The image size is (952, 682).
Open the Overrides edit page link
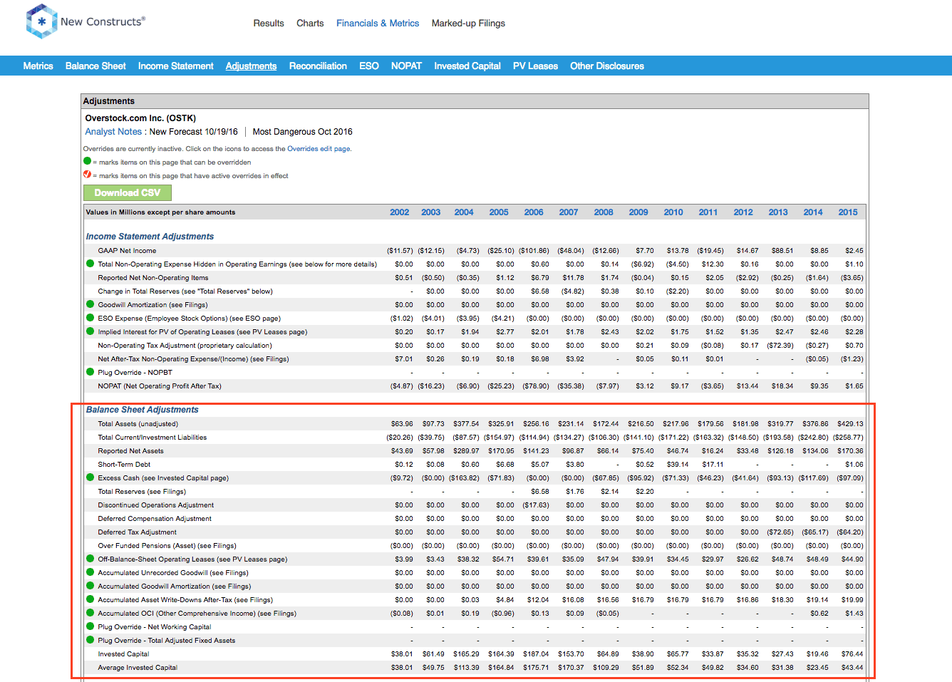[319, 149]
